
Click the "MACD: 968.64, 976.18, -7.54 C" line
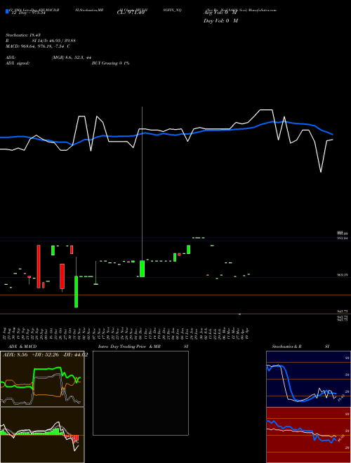(x=37, y=46)
